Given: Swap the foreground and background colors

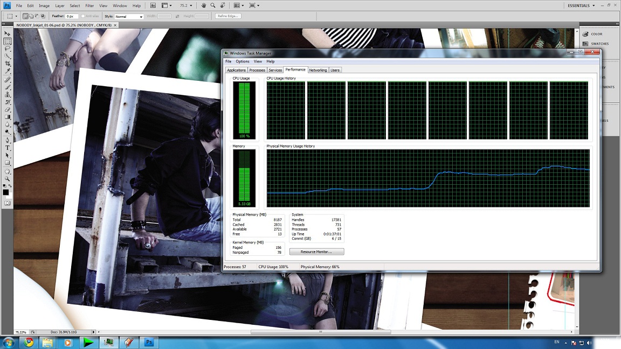Looking at the screenshot, I should pyautogui.click(x=10, y=186).
